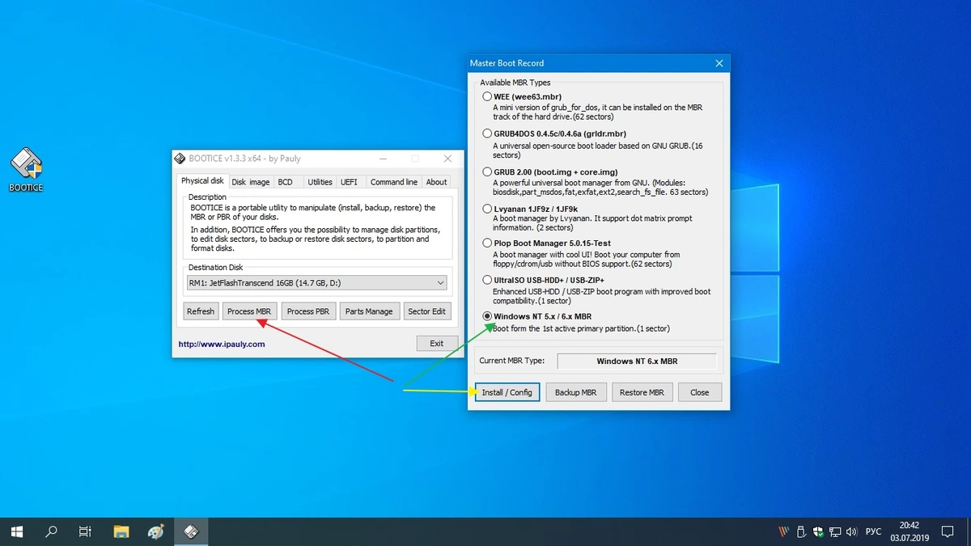Open the Windows Start menu

(x=17, y=531)
